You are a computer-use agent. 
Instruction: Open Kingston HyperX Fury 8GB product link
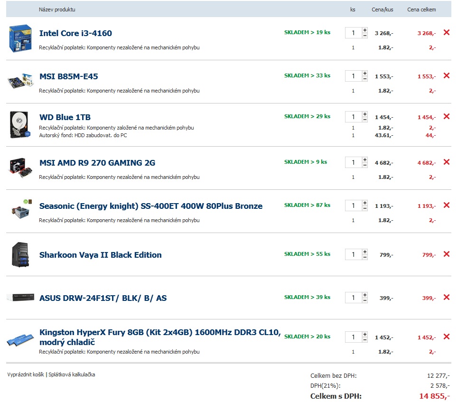(160, 337)
